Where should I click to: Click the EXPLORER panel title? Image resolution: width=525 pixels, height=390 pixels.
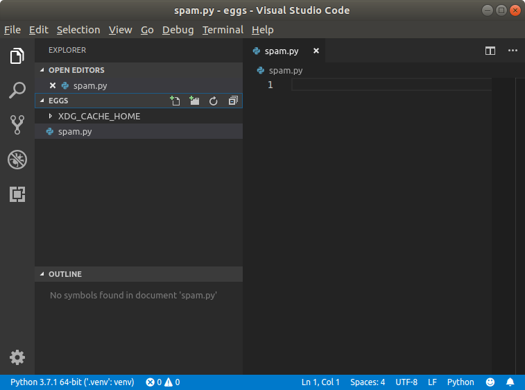pyautogui.click(x=67, y=50)
